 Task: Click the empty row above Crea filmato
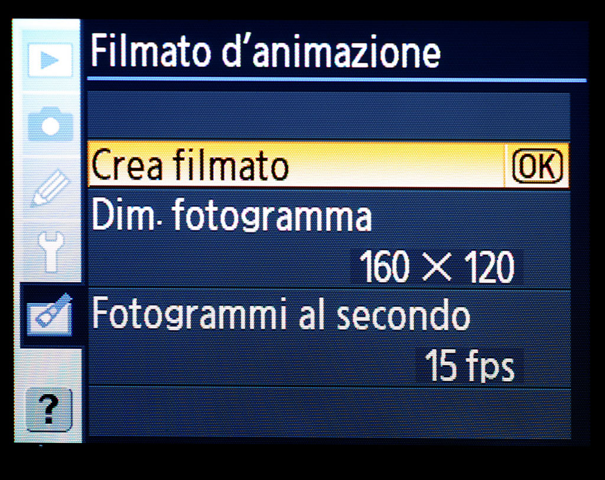[328, 116]
